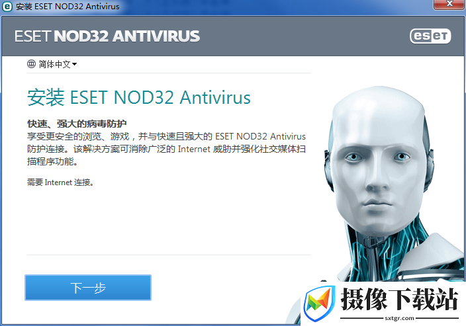Click the teal heading 安装 ESET NOD32 Antivirus

click(x=139, y=97)
